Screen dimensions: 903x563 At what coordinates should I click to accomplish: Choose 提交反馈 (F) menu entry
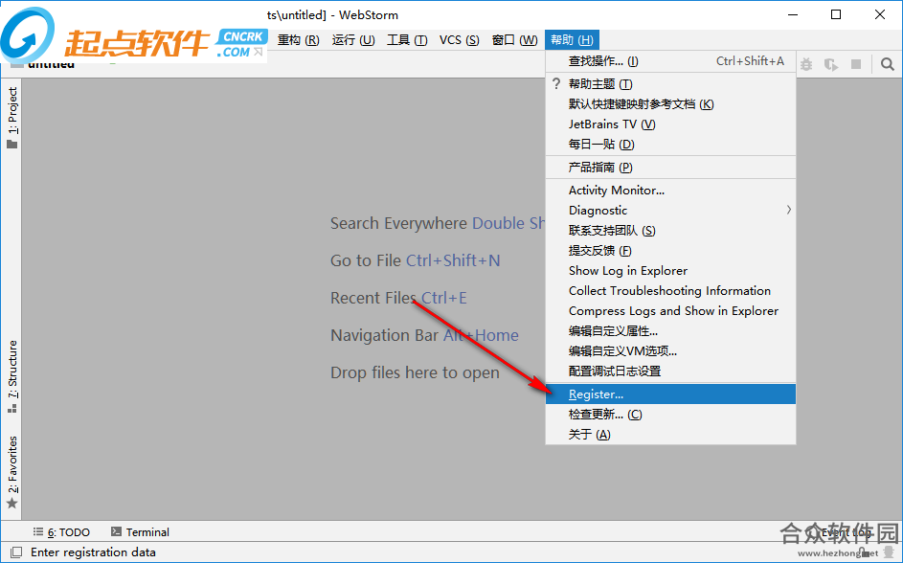point(670,251)
